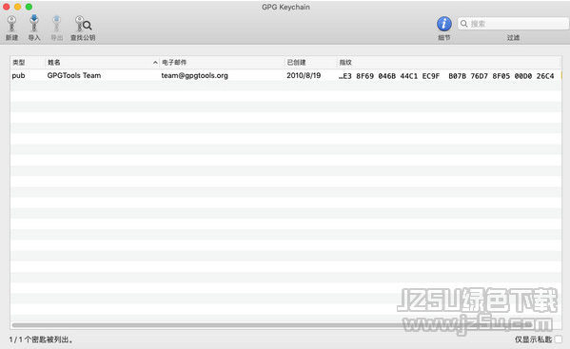This screenshot has height=349, width=570.
Task: Click the fingerprint ending 26C4
Action: pos(446,76)
